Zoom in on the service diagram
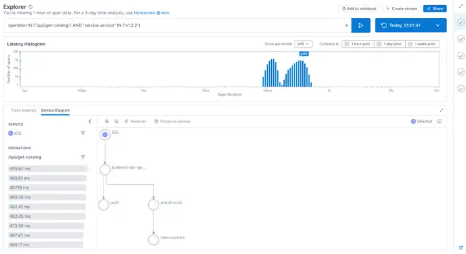 [x=107, y=122]
